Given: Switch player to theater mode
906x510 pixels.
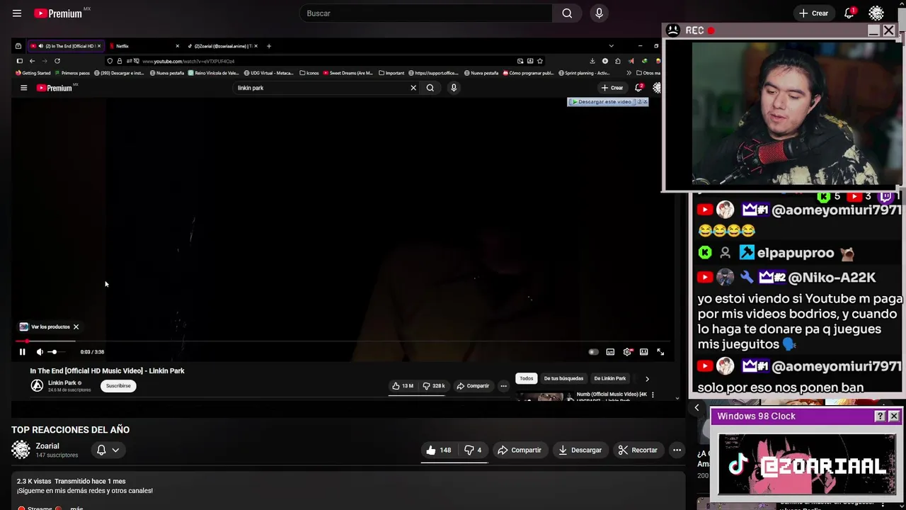Looking at the screenshot, I should (x=644, y=352).
